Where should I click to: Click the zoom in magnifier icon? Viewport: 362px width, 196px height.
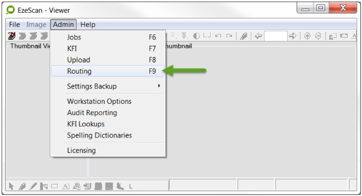307,36
